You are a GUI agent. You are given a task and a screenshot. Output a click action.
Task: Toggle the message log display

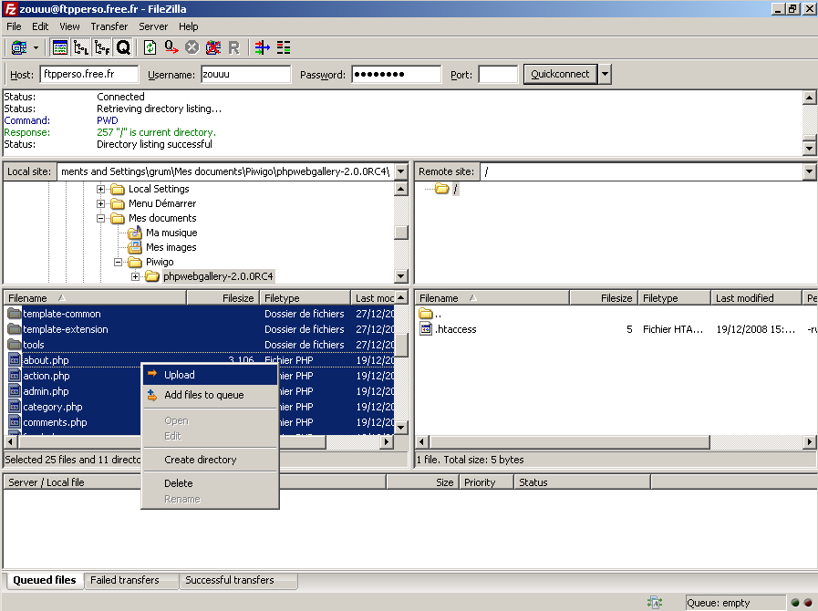pos(60,48)
